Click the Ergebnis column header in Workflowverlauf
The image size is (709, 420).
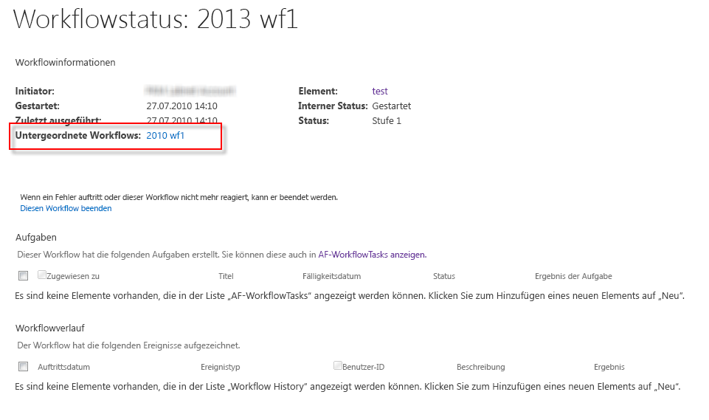click(609, 367)
